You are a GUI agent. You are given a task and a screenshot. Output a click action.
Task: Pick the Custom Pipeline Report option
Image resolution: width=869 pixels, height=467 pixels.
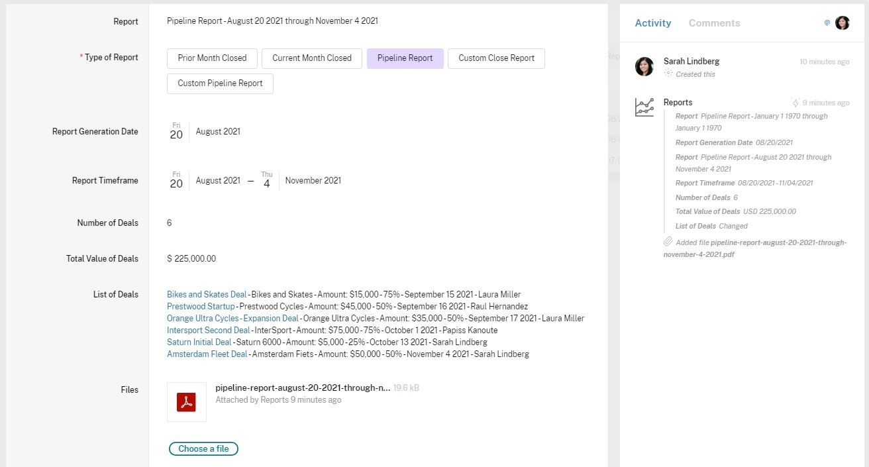pyautogui.click(x=220, y=83)
